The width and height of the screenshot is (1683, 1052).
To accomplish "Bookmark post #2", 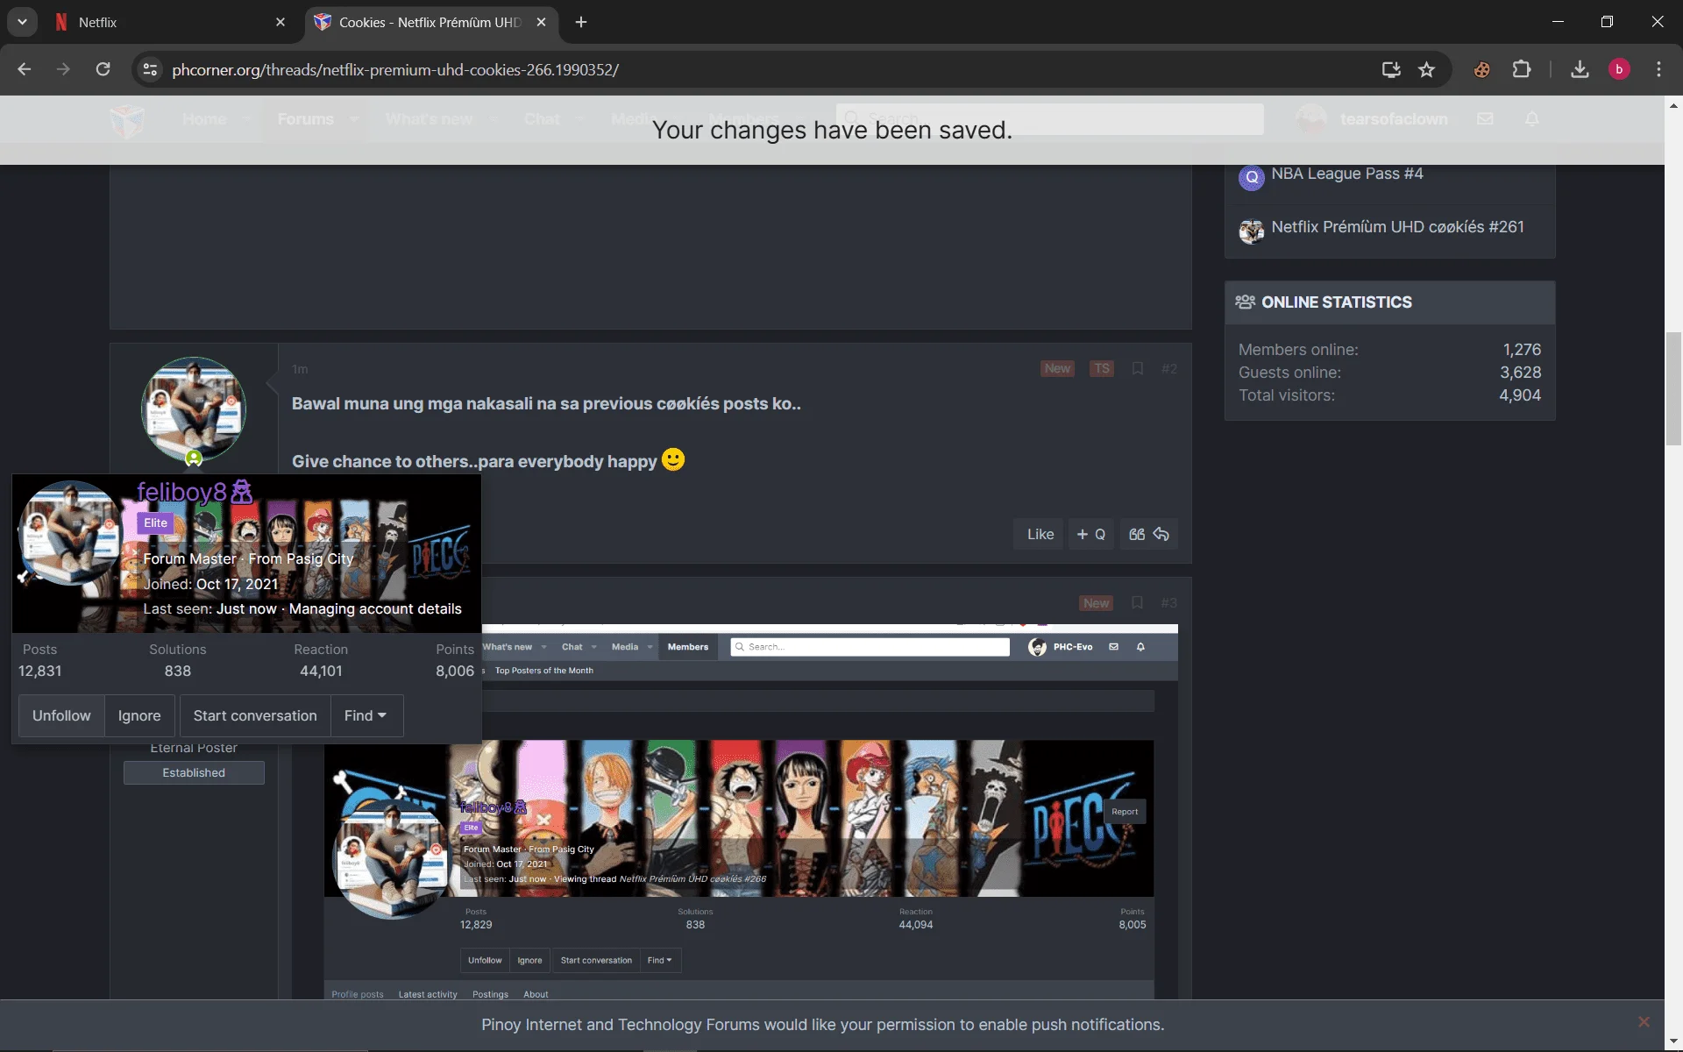I will coord(1137,369).
